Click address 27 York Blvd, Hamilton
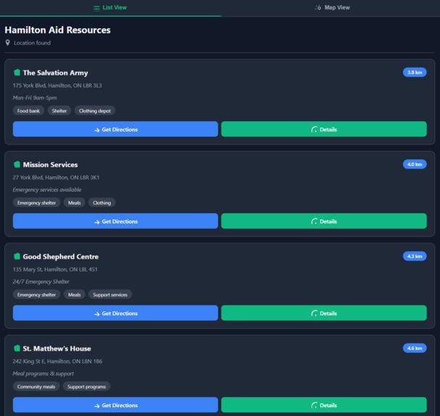 point(56,178)
